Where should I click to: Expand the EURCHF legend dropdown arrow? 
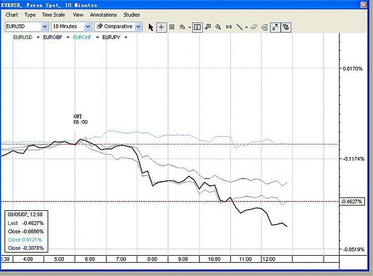[97, 38]
